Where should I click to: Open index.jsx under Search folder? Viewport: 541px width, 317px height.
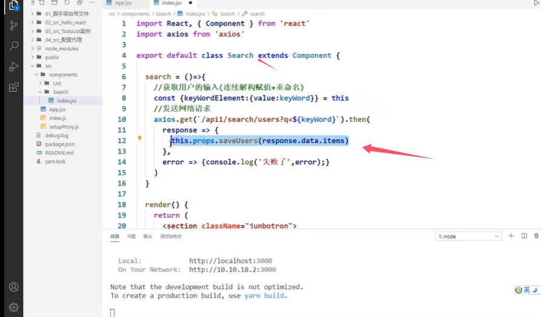point(64,101)
